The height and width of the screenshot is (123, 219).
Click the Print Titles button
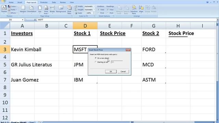click(x=69, y=10)
